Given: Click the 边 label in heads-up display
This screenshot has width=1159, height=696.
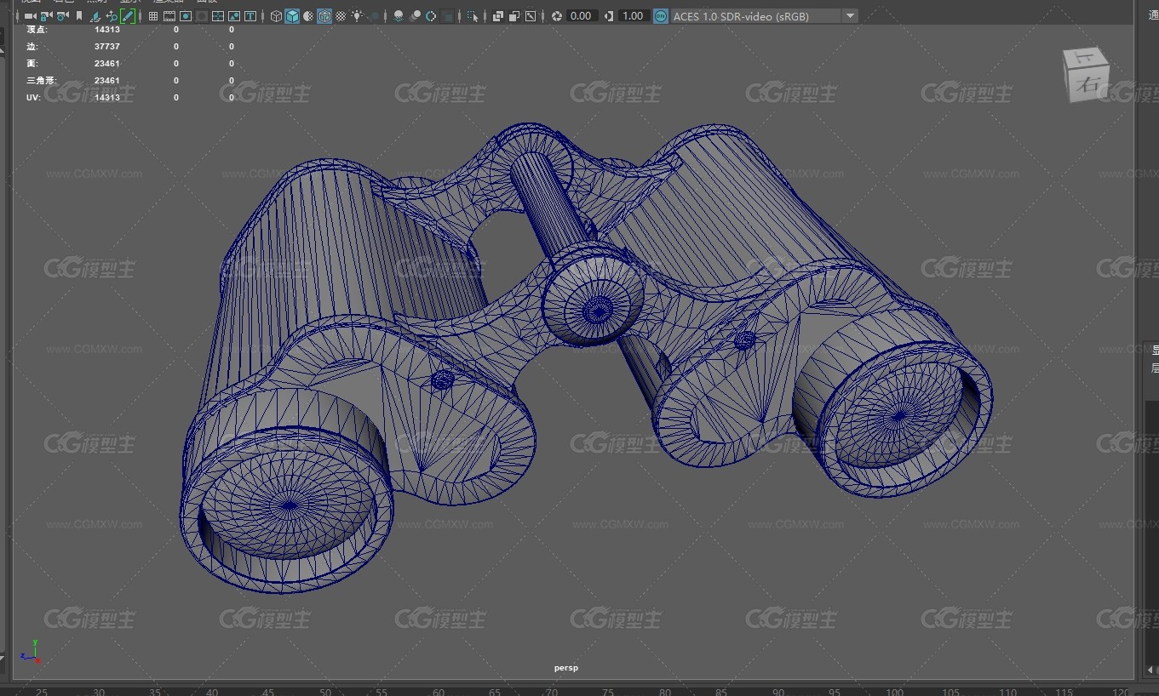Looking at the screenshot, I should pyautogui.click(x=32, y=47).
